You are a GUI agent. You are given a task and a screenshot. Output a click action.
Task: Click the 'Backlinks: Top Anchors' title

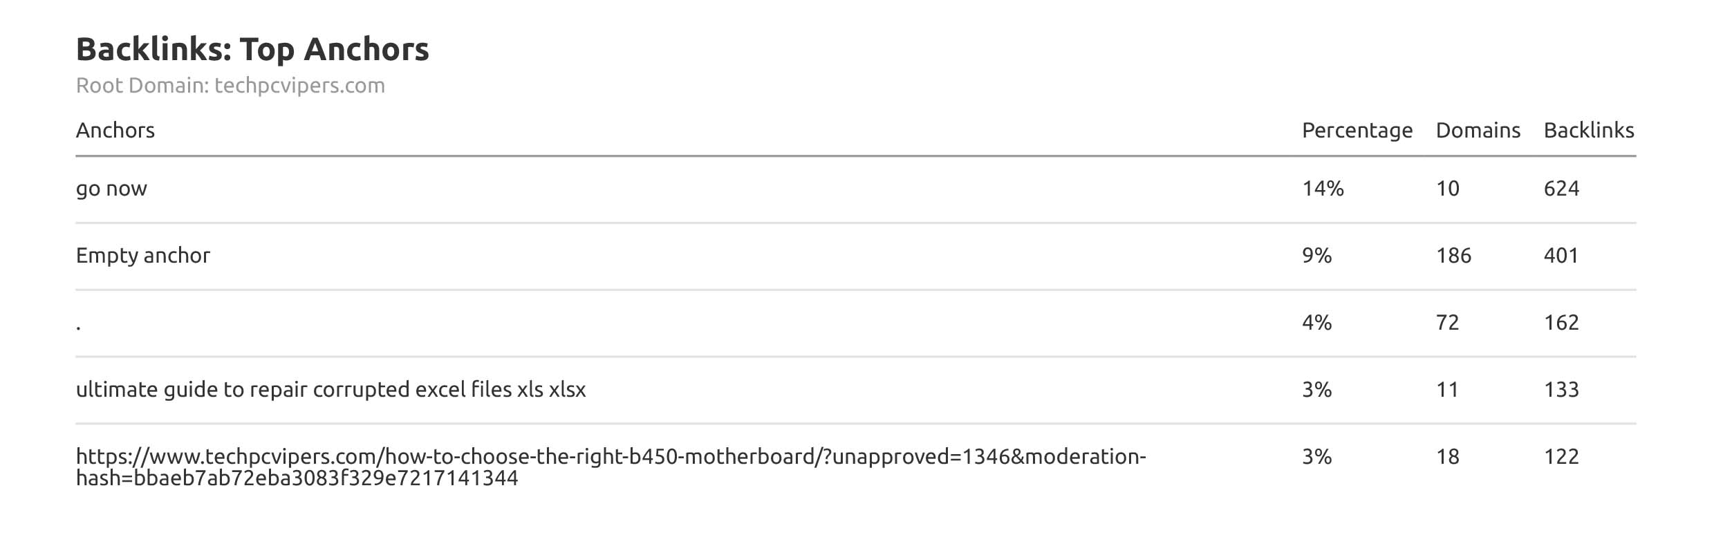coord(252,50)
